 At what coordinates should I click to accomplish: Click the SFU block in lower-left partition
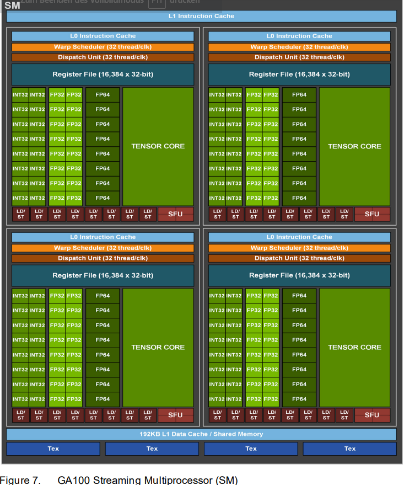click(x=175, y=415)
